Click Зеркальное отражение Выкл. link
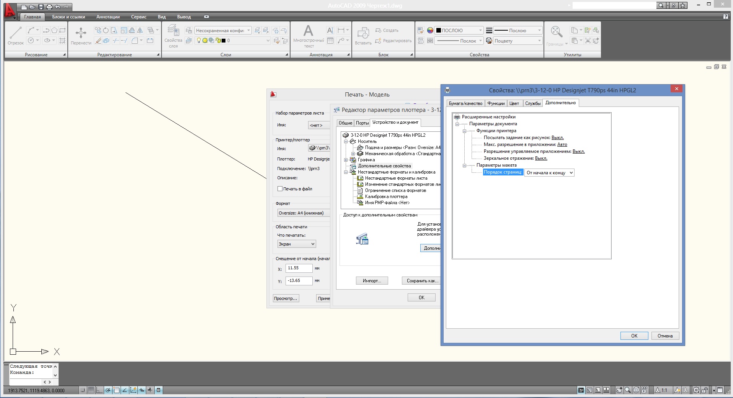 pyautogui.click(x=541, y=158)
